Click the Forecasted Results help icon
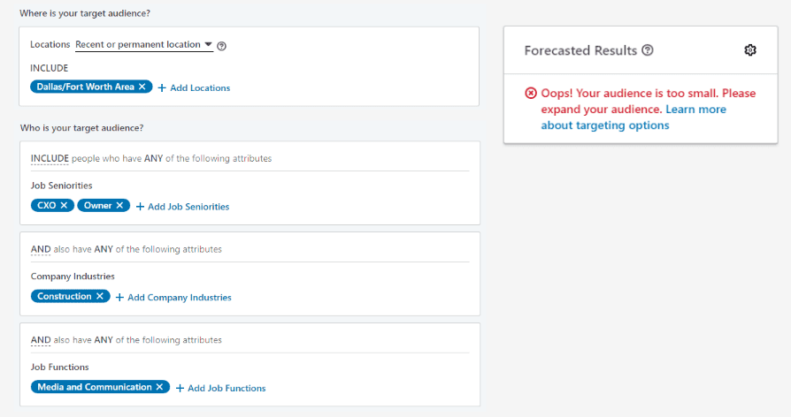Viewport: 791px width, 417px height. pyautogui.click(x=648, y=50)
